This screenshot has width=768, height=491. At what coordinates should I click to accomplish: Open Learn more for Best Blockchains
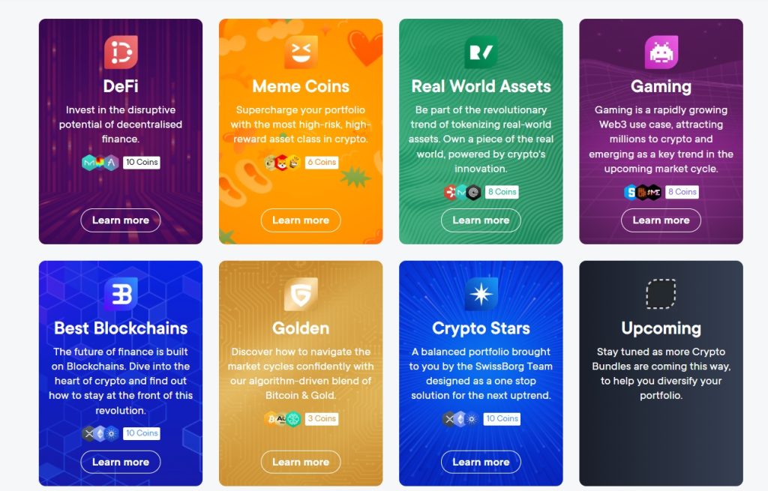pyautogui.click(x=121, y=462)
